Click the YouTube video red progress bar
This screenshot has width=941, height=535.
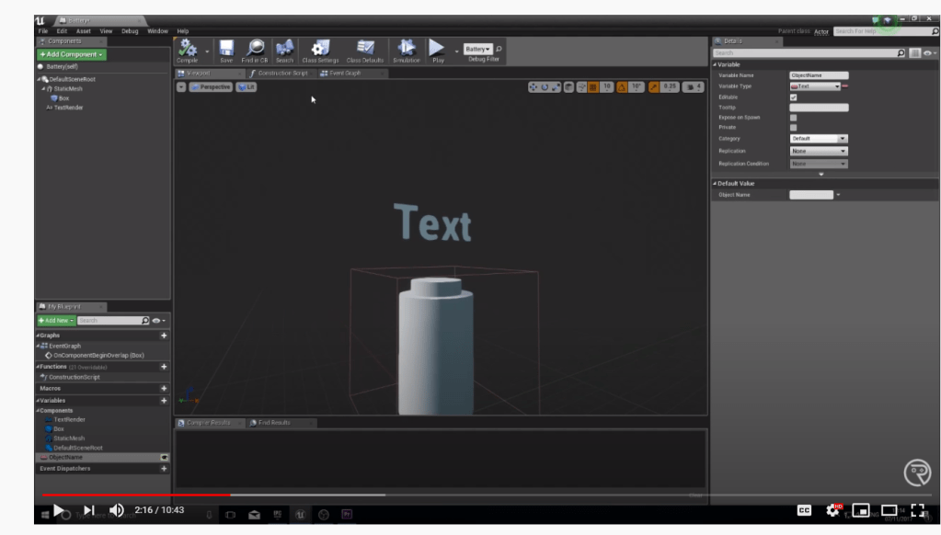138,495
